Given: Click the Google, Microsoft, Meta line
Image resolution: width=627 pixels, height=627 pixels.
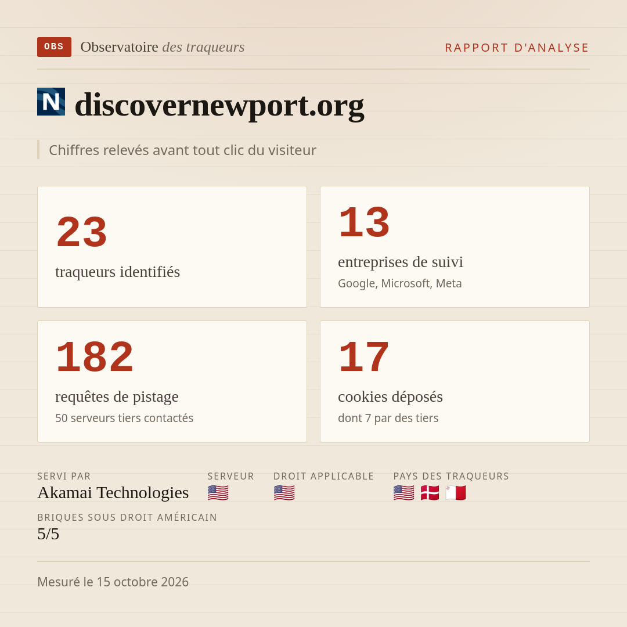Looking at the screenshot, I should (x=400, y=283).
